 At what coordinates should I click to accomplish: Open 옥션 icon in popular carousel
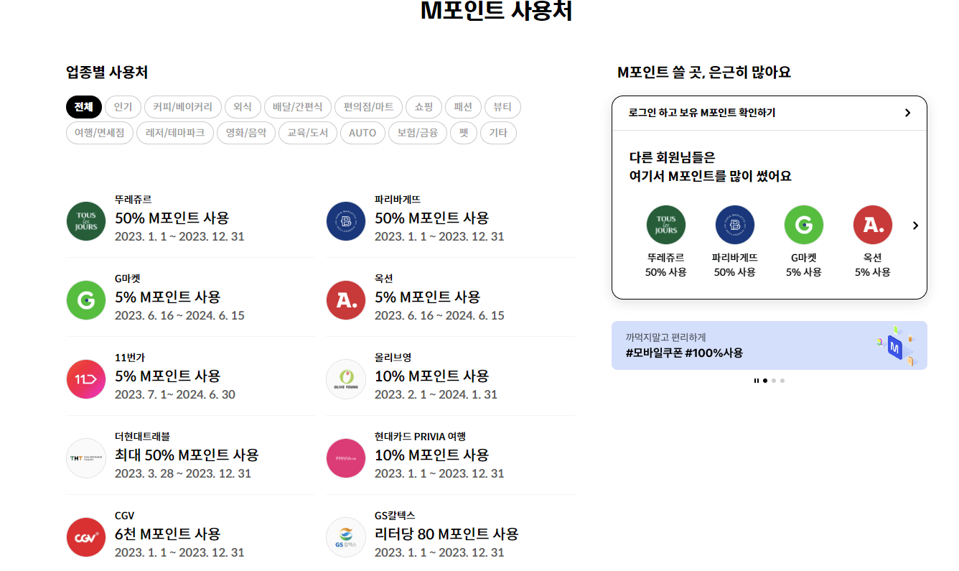[873, 225]
